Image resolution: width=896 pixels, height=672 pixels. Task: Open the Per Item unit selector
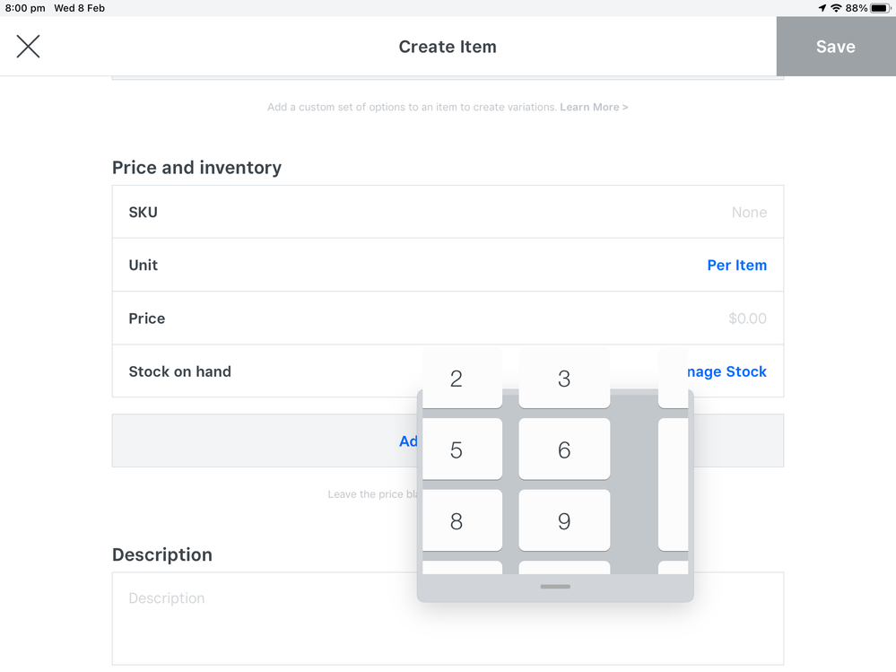click(x=736, y=266)
